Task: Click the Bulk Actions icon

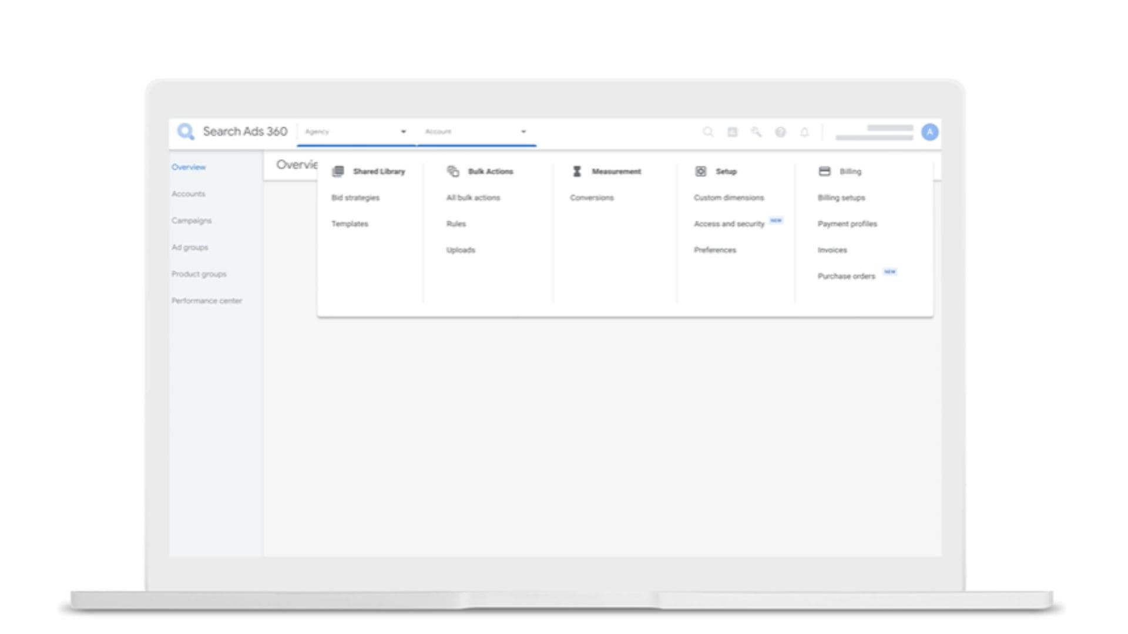Action: (x=453, y=171)
